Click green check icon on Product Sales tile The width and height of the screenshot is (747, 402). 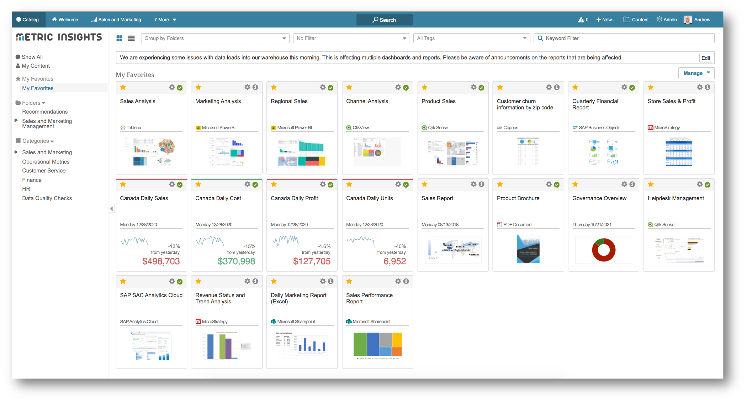(481, 88)
